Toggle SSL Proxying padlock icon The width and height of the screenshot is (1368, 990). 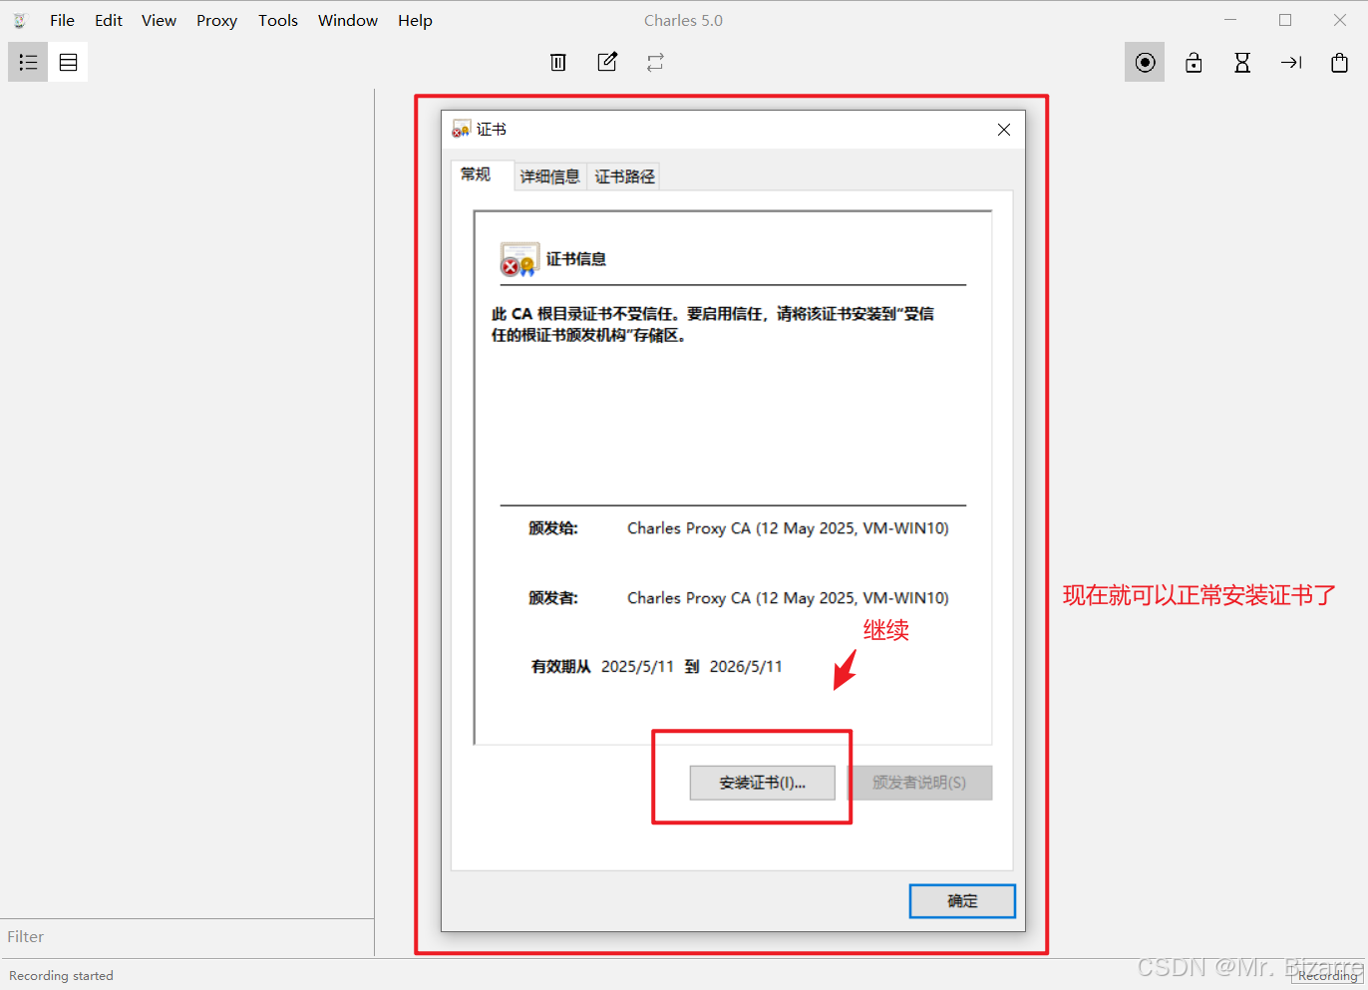click(1194, 62)
